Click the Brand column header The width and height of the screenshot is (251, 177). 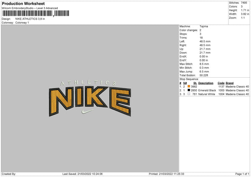click(230, 83)
